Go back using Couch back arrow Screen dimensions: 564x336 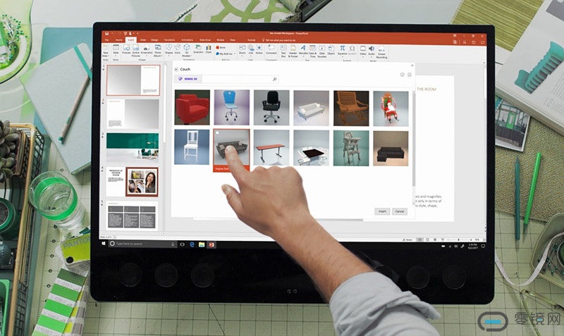pos(176,70)
